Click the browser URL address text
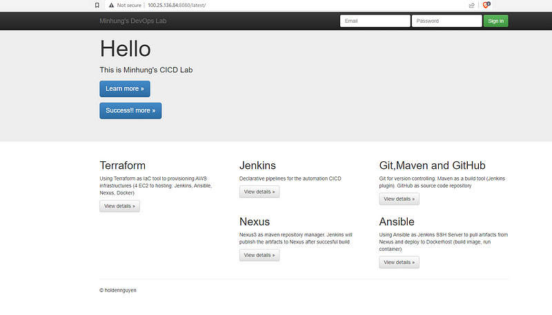 tap(177, 6)
